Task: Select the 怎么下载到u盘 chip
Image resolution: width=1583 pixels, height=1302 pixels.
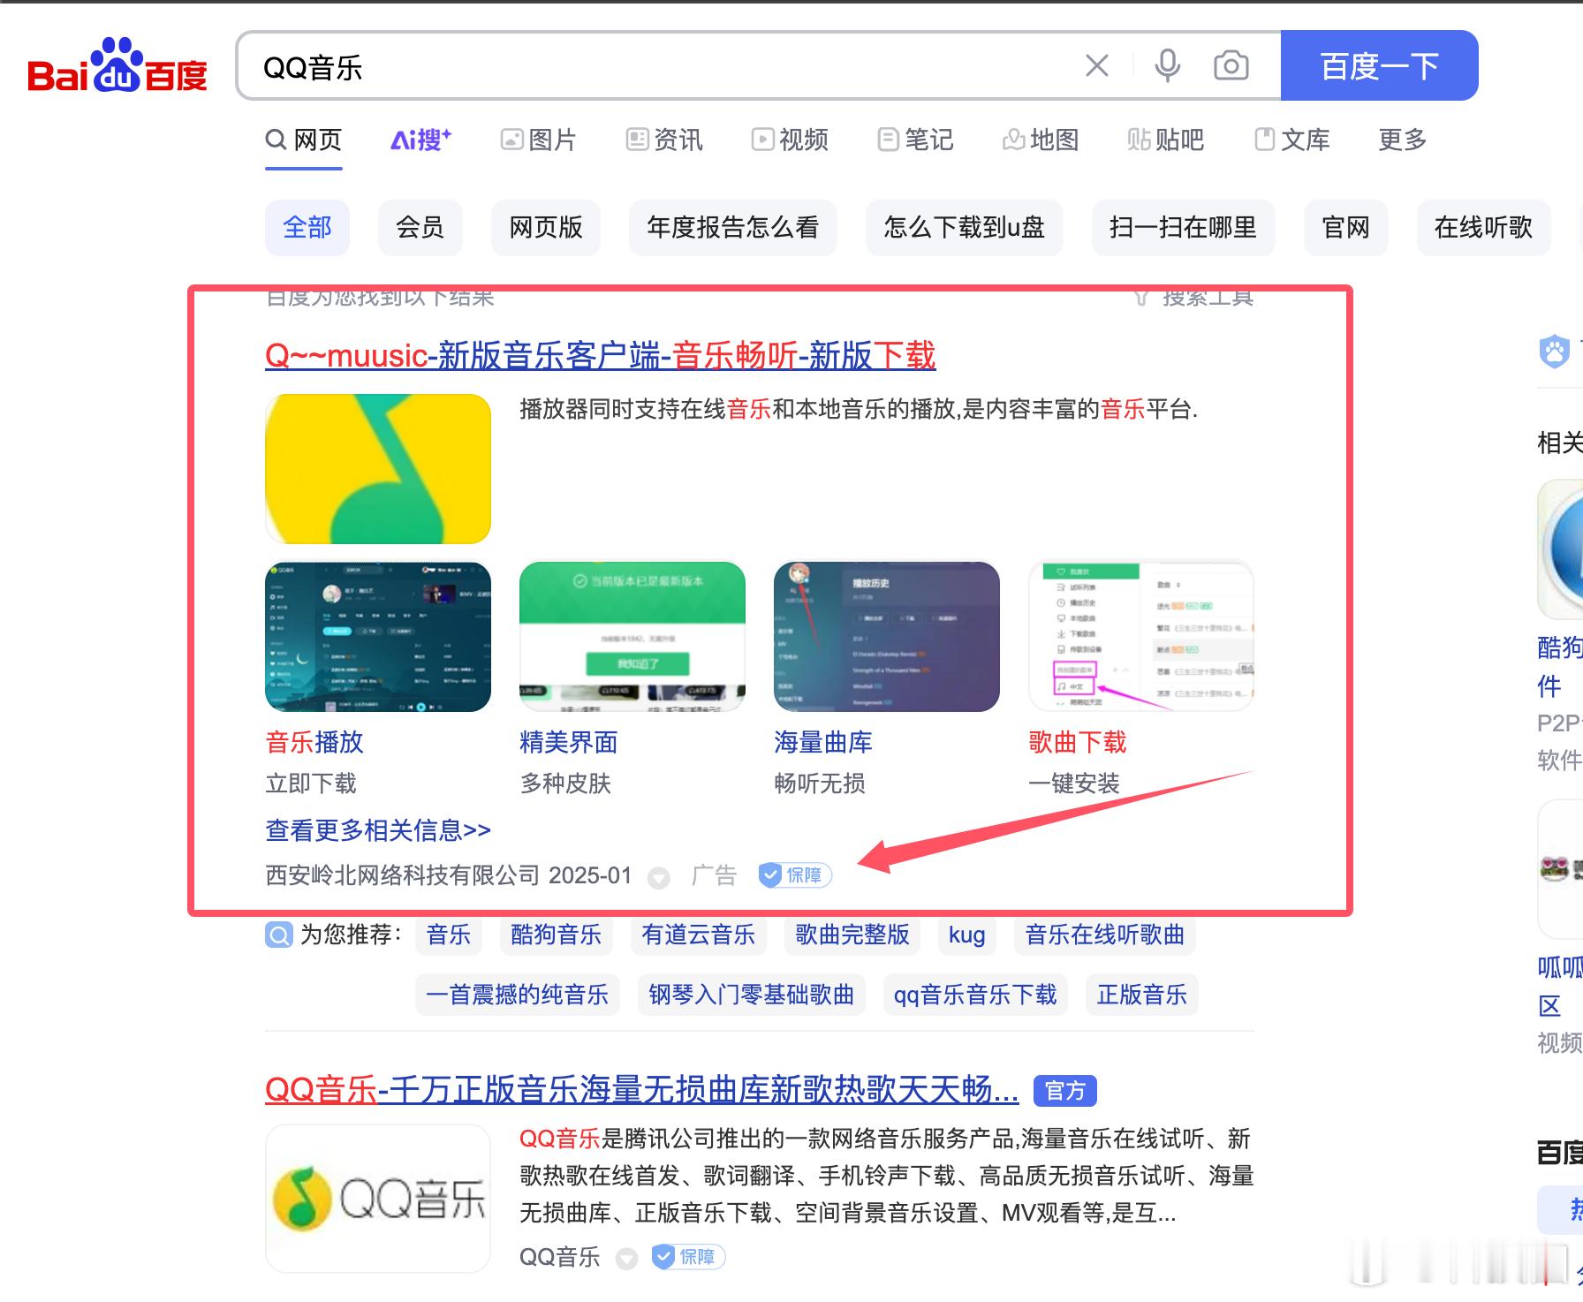Action: [x=965, y=228]
